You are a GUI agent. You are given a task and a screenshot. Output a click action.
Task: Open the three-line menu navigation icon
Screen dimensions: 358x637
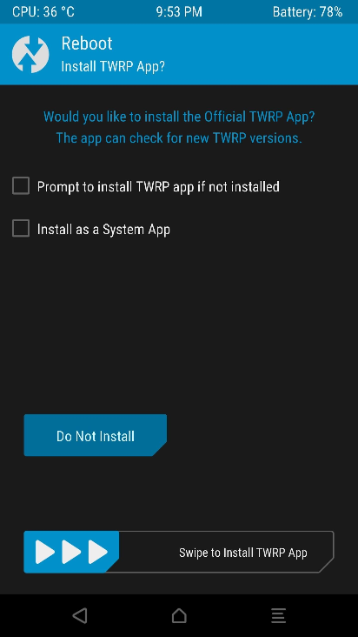[x=279, y=616]
